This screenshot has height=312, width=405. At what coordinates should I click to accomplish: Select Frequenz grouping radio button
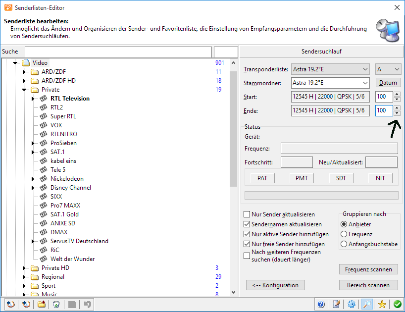pyautogui.click(x=344, y=234)
